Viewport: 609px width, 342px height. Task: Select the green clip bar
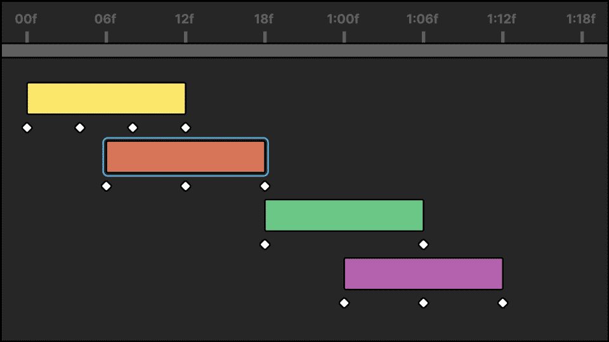click(x=344, y=215)
